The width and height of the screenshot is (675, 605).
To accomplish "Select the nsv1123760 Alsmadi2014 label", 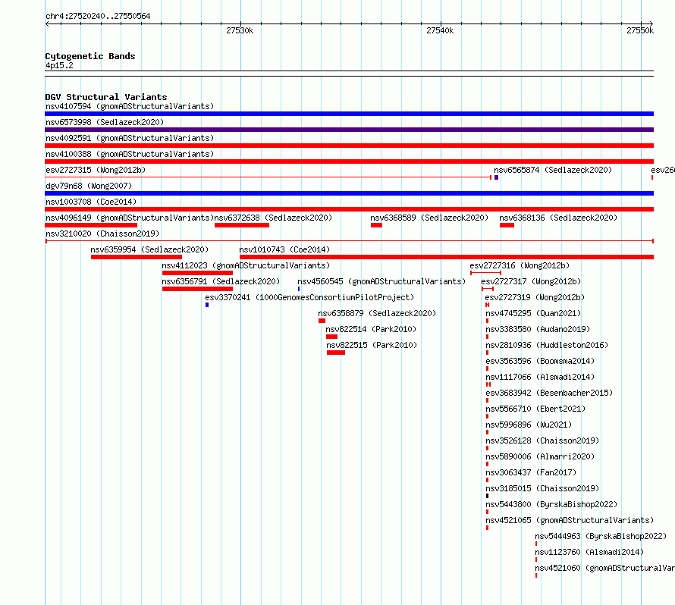I will click(589, 552).
